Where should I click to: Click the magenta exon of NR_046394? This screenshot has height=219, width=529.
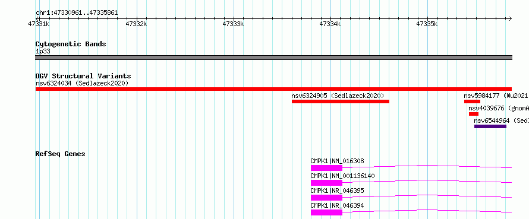point(326,212)
